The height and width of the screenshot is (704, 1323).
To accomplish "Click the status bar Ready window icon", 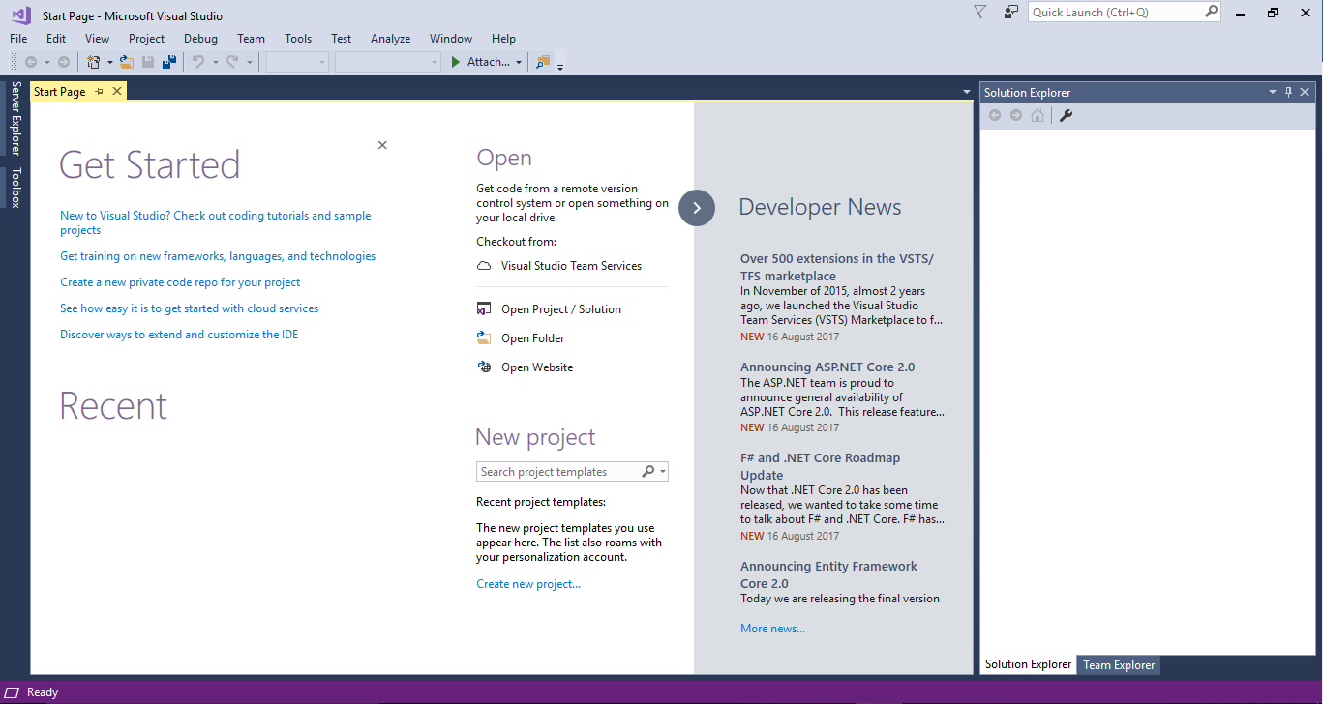I will coord(13,692).
